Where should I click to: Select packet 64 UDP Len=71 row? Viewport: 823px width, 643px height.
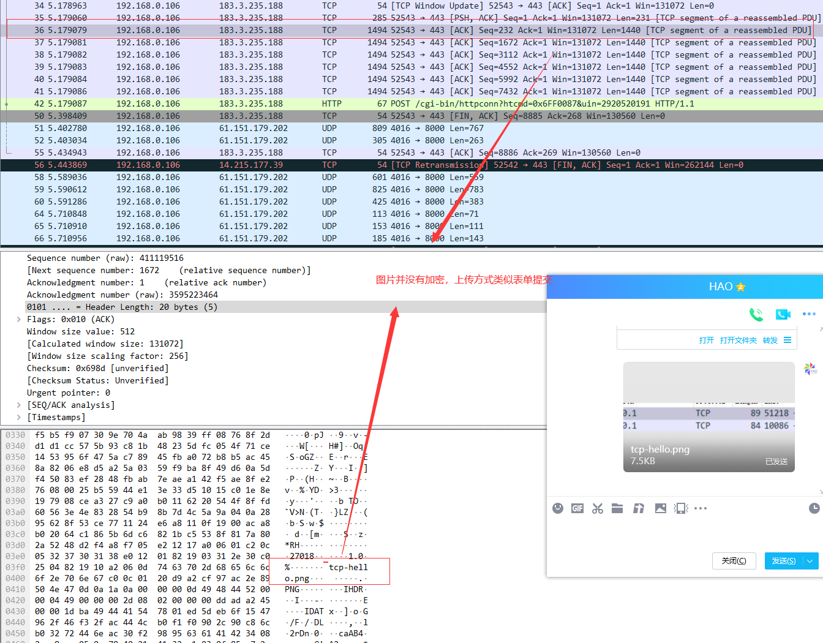411,214
